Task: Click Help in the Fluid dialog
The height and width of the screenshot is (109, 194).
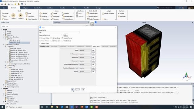Action: point(83,90)
